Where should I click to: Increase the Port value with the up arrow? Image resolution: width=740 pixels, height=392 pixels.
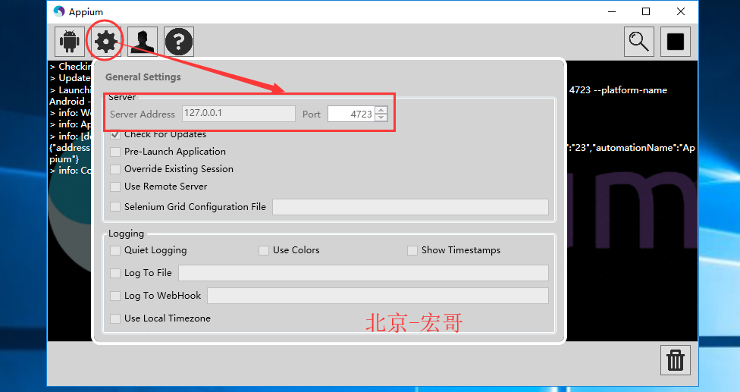click(x=381, y=110)
